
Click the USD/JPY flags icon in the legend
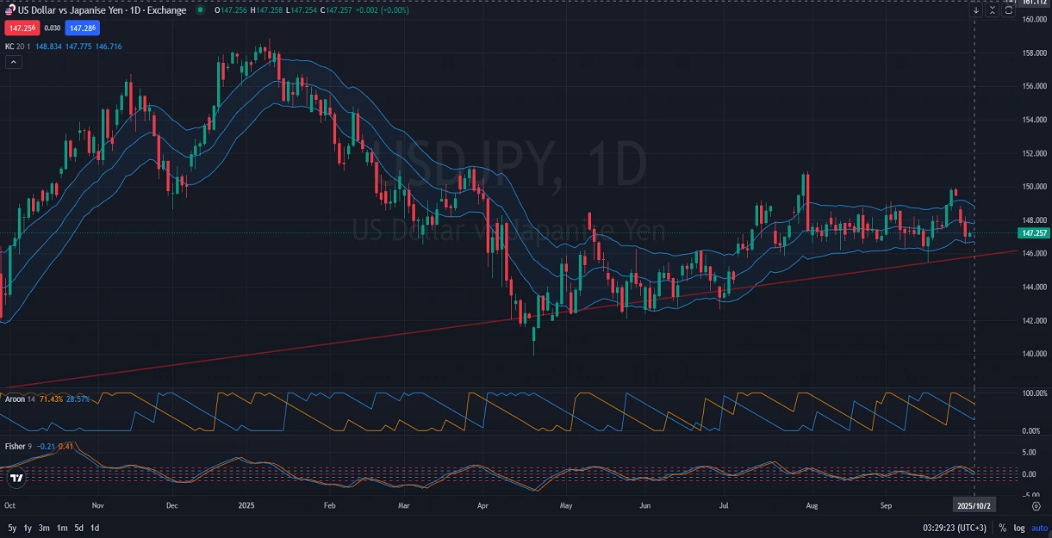(7, 9)
